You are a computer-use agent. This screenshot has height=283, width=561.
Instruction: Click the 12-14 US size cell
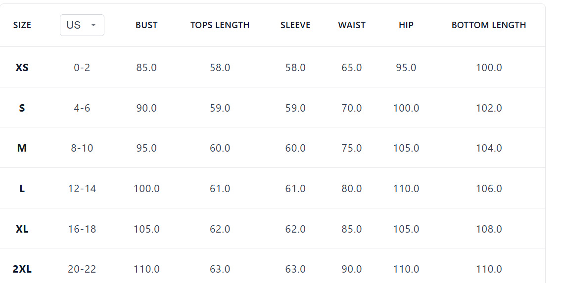[82, 189]
